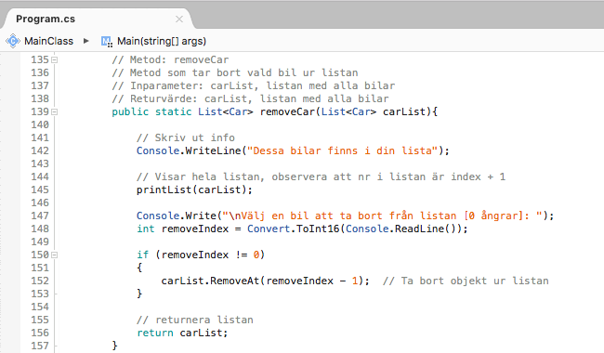The width and height of the screenshot is (604, 353).
Task: Click ToInt16 on line 148
Action: click(x=318, y=229)
